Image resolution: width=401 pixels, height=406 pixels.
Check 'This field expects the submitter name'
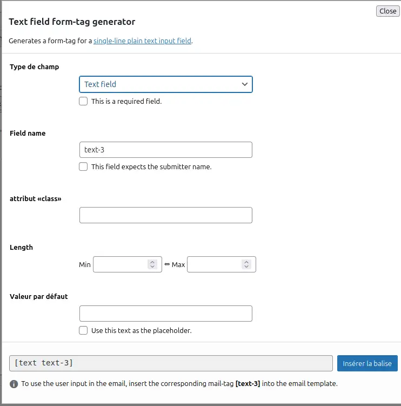click(83, 167)
